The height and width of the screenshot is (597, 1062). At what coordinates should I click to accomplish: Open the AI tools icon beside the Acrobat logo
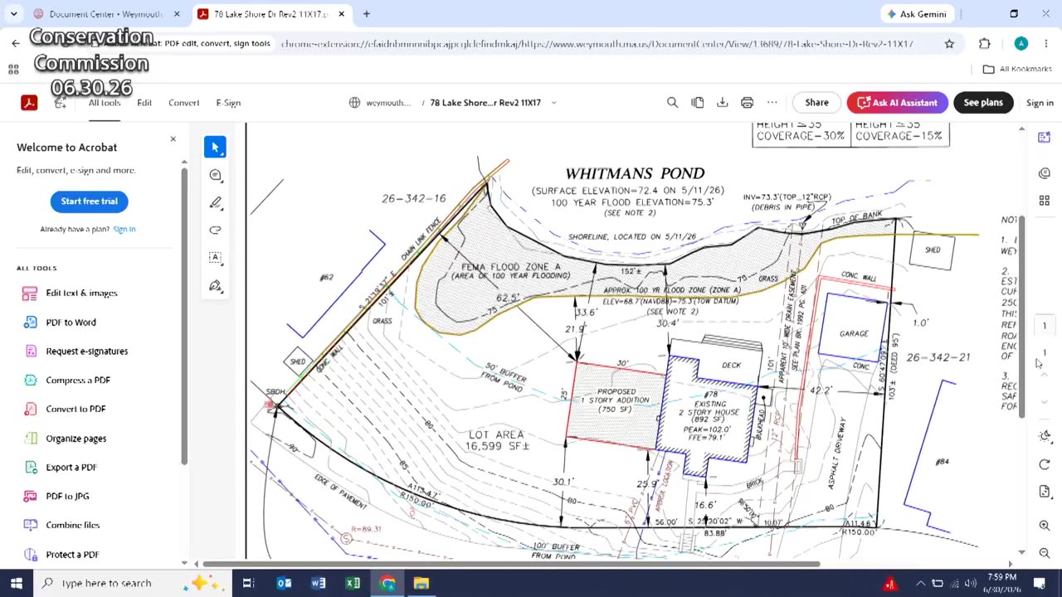(x=61, y=103)
